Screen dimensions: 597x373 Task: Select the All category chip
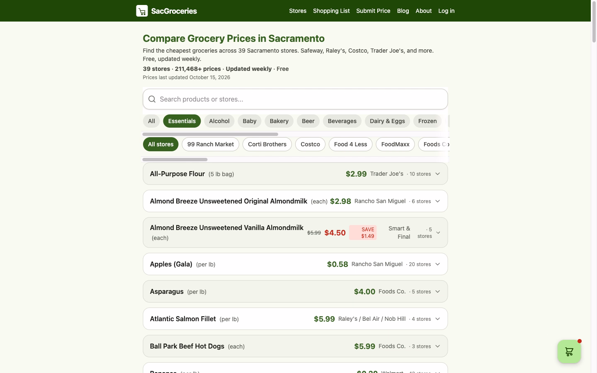[151, 121]
